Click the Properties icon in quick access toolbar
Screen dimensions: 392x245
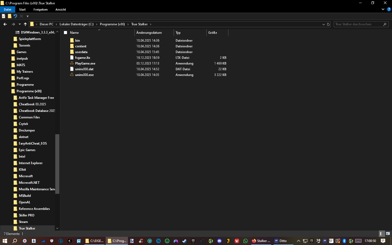coord(4,16)
